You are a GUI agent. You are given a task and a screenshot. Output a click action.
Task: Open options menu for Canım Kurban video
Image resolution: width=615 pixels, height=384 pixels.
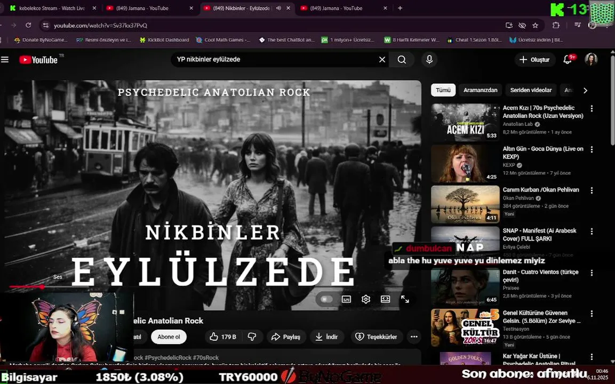pyautogui.click(x=592, y=190)
